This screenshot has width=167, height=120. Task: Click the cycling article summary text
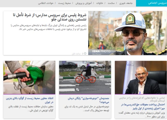[x=87, y=109]
